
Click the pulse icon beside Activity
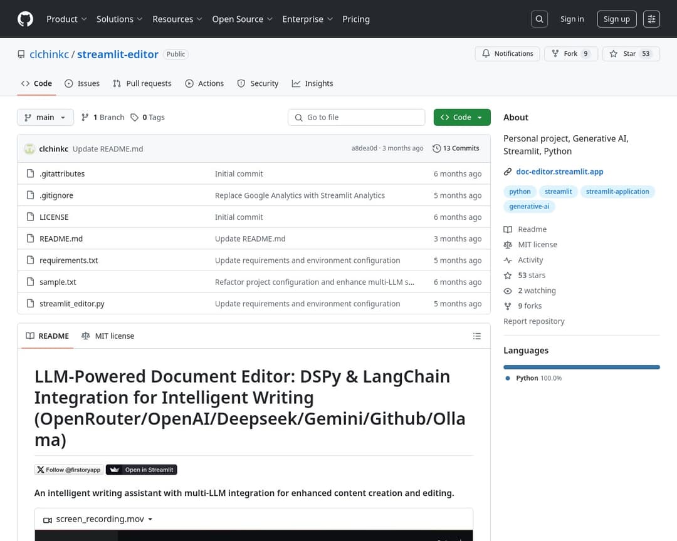click(508, 260)
